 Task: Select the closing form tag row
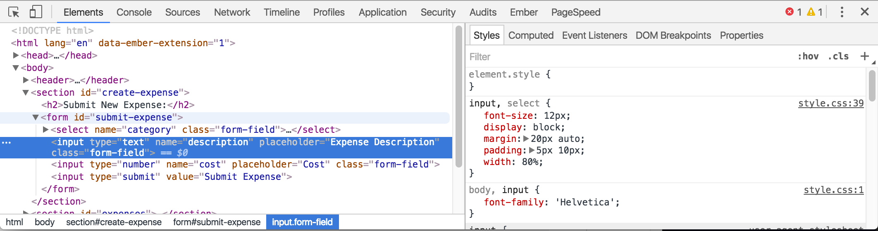(x=60, y=189)
